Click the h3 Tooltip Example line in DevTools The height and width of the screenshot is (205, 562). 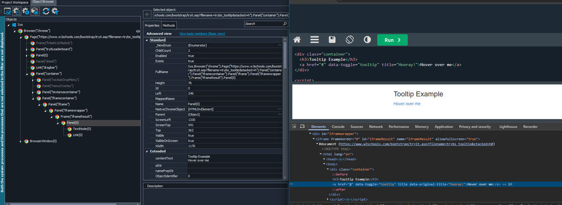coord(356,179)
